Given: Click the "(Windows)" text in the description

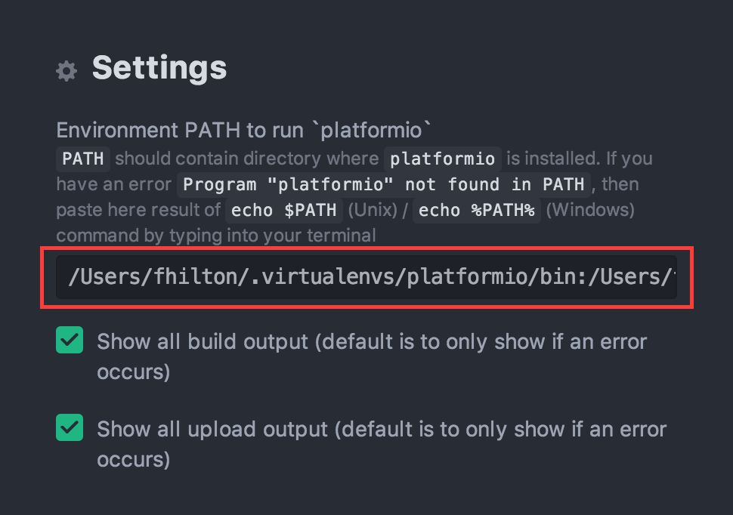Looking at the screenshot, I should tap(590, 210).
